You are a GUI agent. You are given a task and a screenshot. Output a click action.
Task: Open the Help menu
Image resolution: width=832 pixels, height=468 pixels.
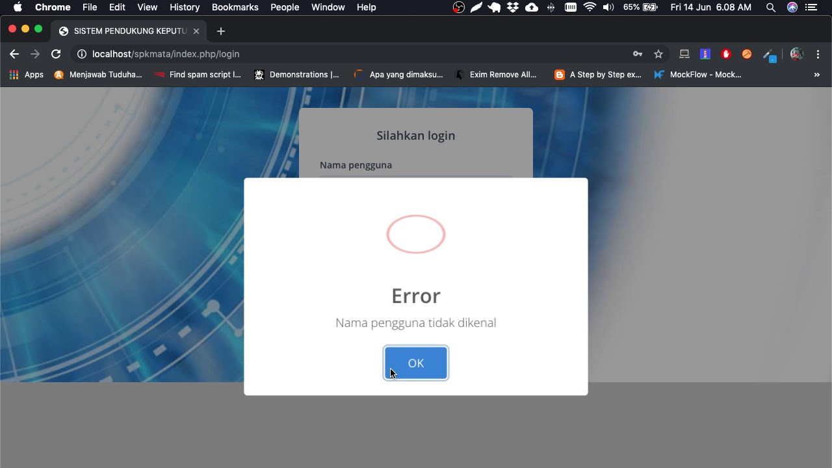tap(367, 7)
